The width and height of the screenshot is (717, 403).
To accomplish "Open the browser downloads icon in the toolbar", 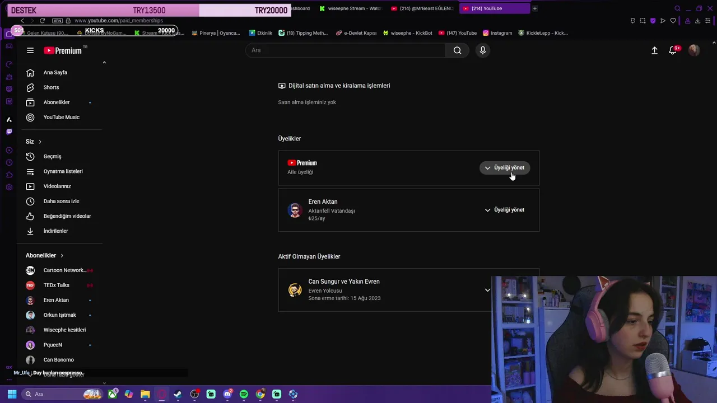I will [697, 21].
